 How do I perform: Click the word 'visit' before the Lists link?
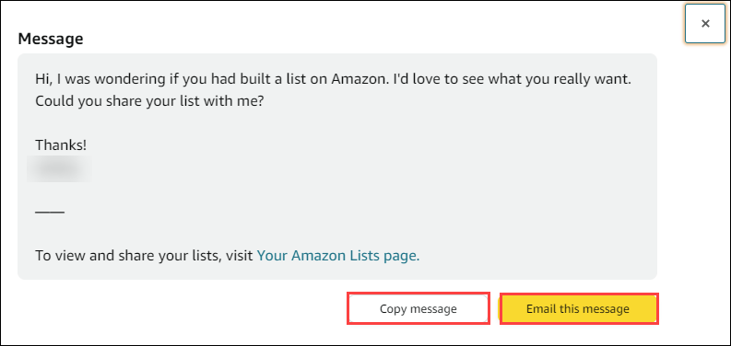pos(240,256)
